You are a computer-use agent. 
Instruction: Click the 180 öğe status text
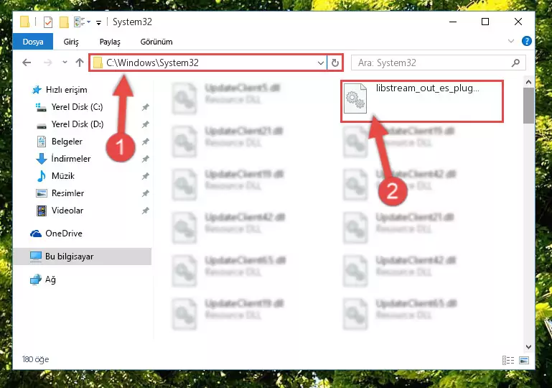(36, 359)
